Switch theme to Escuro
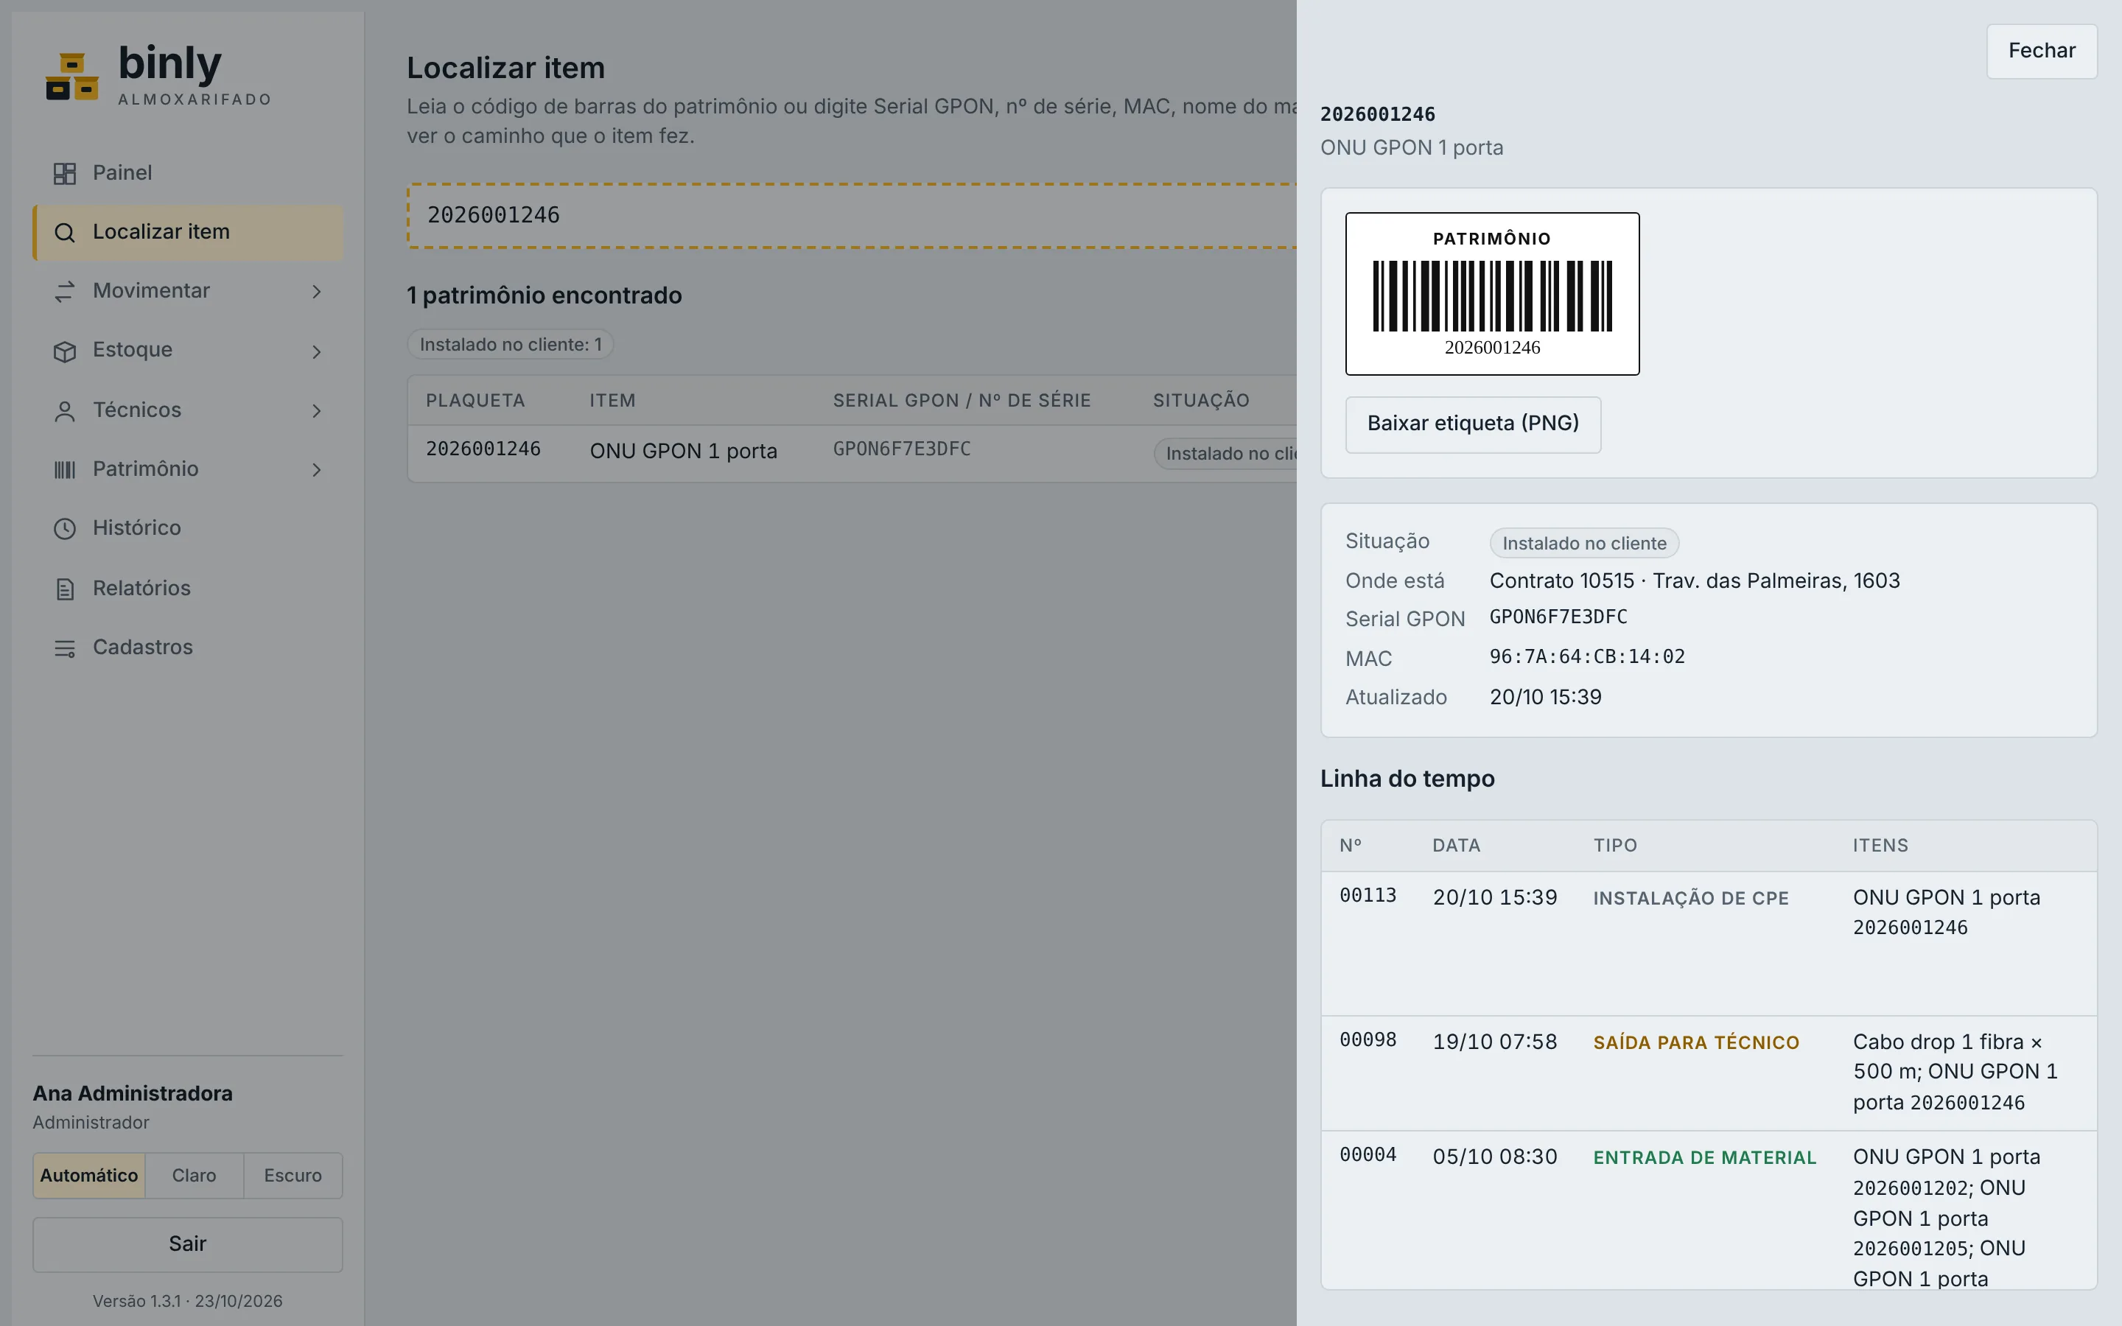Image resolution: width=2122 pixels, height=1326 pixels. pos(293,1175)
